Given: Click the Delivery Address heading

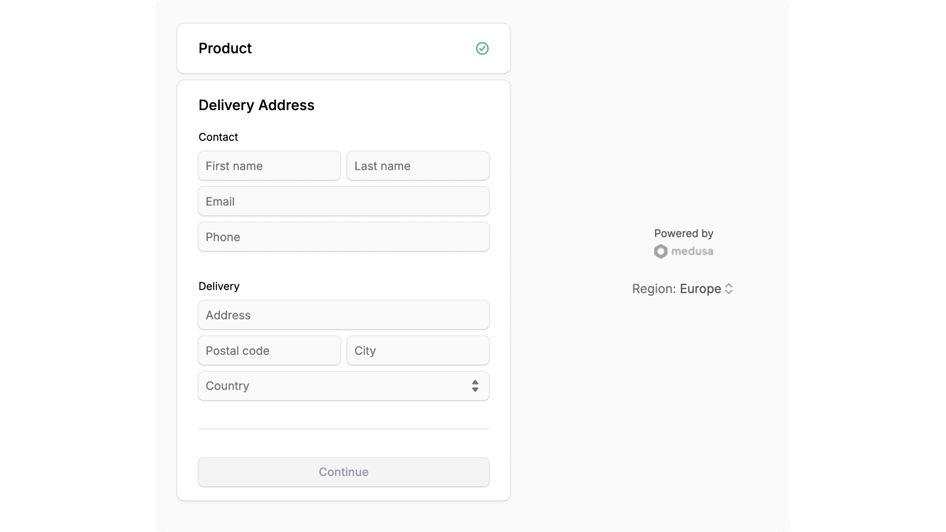Looking at the screenshot, I should point(257,105).
